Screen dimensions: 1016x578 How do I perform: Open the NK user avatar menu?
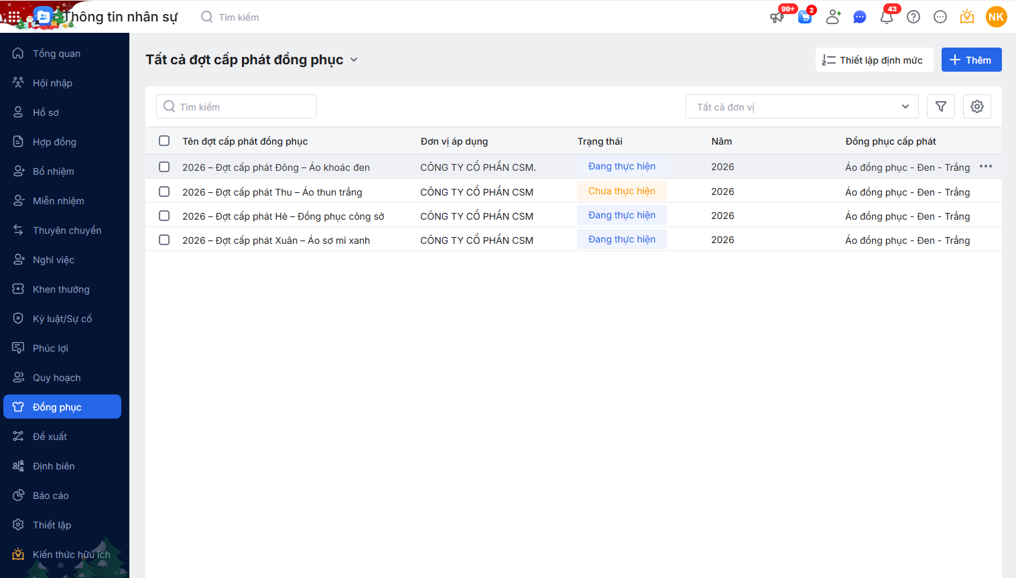click(x=996, y=17)
